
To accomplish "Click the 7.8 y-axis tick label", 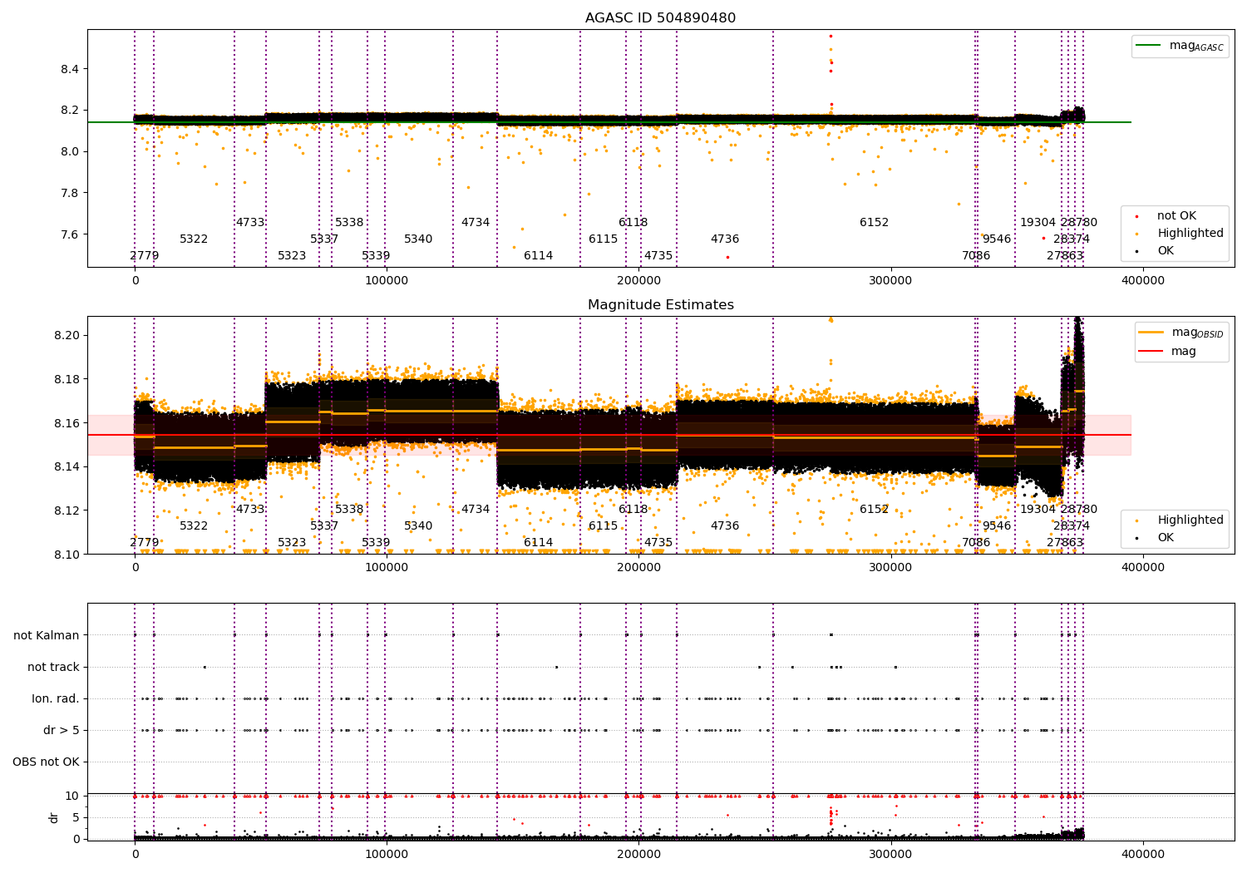I will 70,194.
